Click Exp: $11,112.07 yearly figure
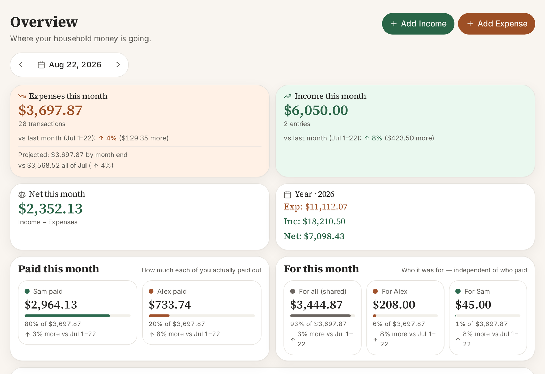The height and width of the screenshot is (374, 545). point(316,207)
